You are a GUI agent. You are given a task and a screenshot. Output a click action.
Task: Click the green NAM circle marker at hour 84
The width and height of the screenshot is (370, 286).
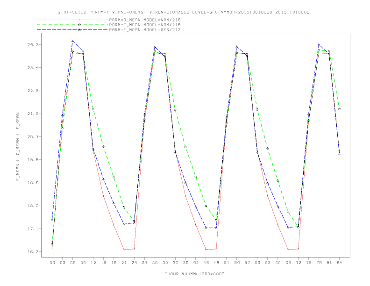click(339, 109)
